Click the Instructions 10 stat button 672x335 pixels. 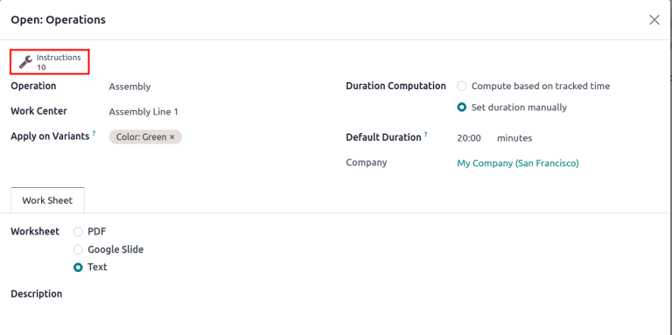point(50,62)
